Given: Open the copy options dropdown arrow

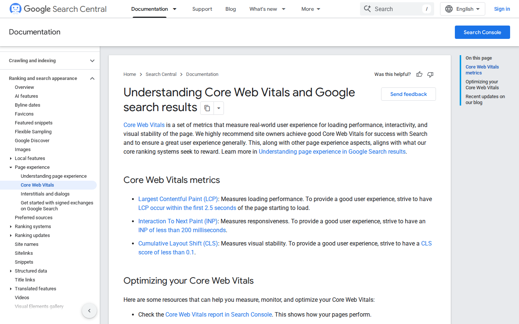Looking at the screenshot, I should pos(219,108).
